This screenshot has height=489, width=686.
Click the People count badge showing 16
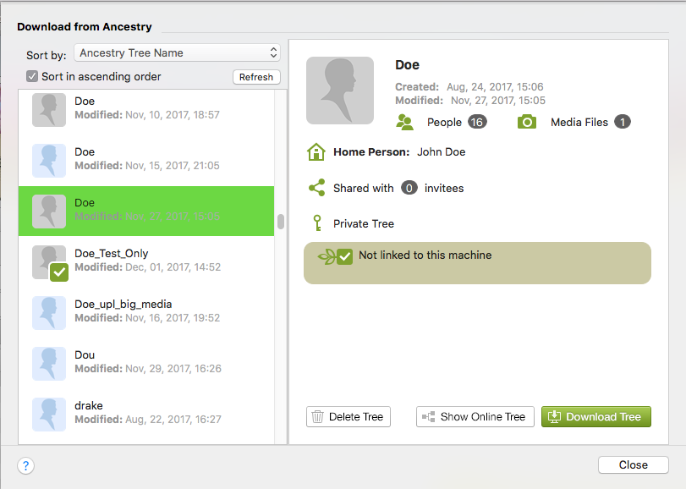(x=477, y=122)
